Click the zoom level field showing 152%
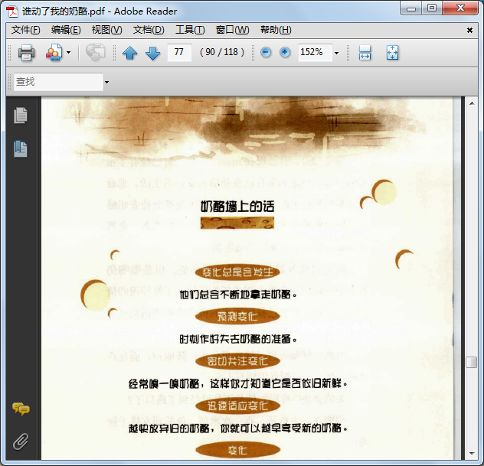This screenshot has height=466, width=484. click(x=316, y=52)
